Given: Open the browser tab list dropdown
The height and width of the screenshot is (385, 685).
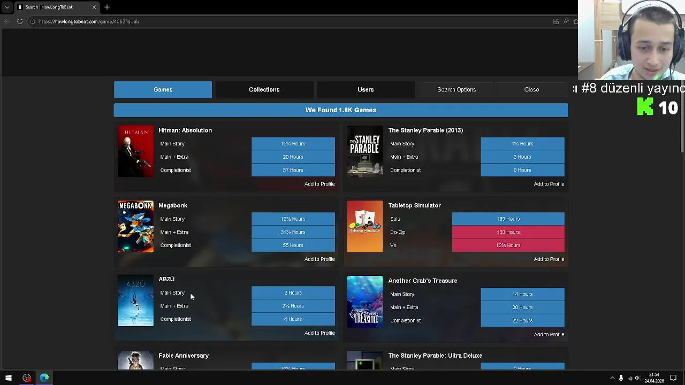Looking at the screenshot, I should tap(7, 7).
